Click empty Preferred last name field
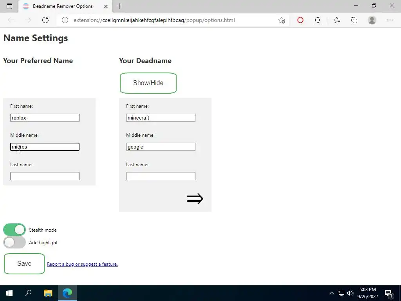Image resolution: width=401 pixels, height=301 pixels. (45, 176)
